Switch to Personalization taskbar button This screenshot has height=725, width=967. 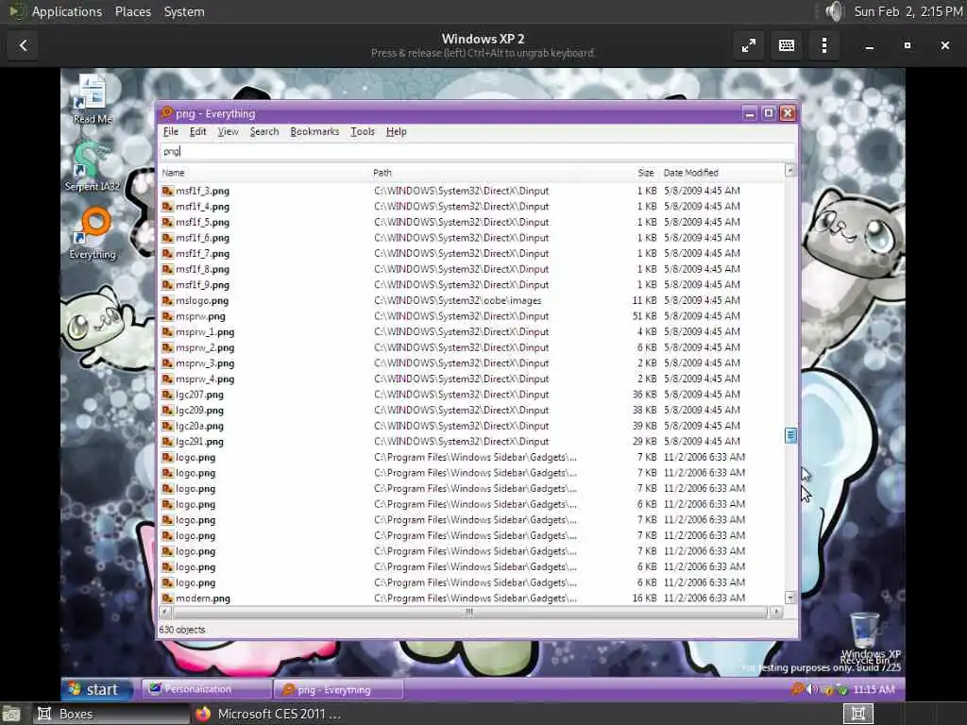(207, 688)
